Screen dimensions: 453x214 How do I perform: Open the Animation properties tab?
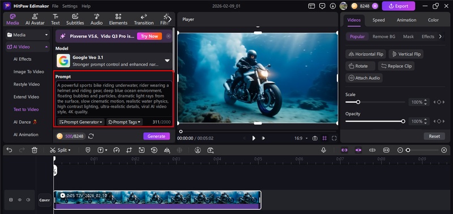click(407, 20)
